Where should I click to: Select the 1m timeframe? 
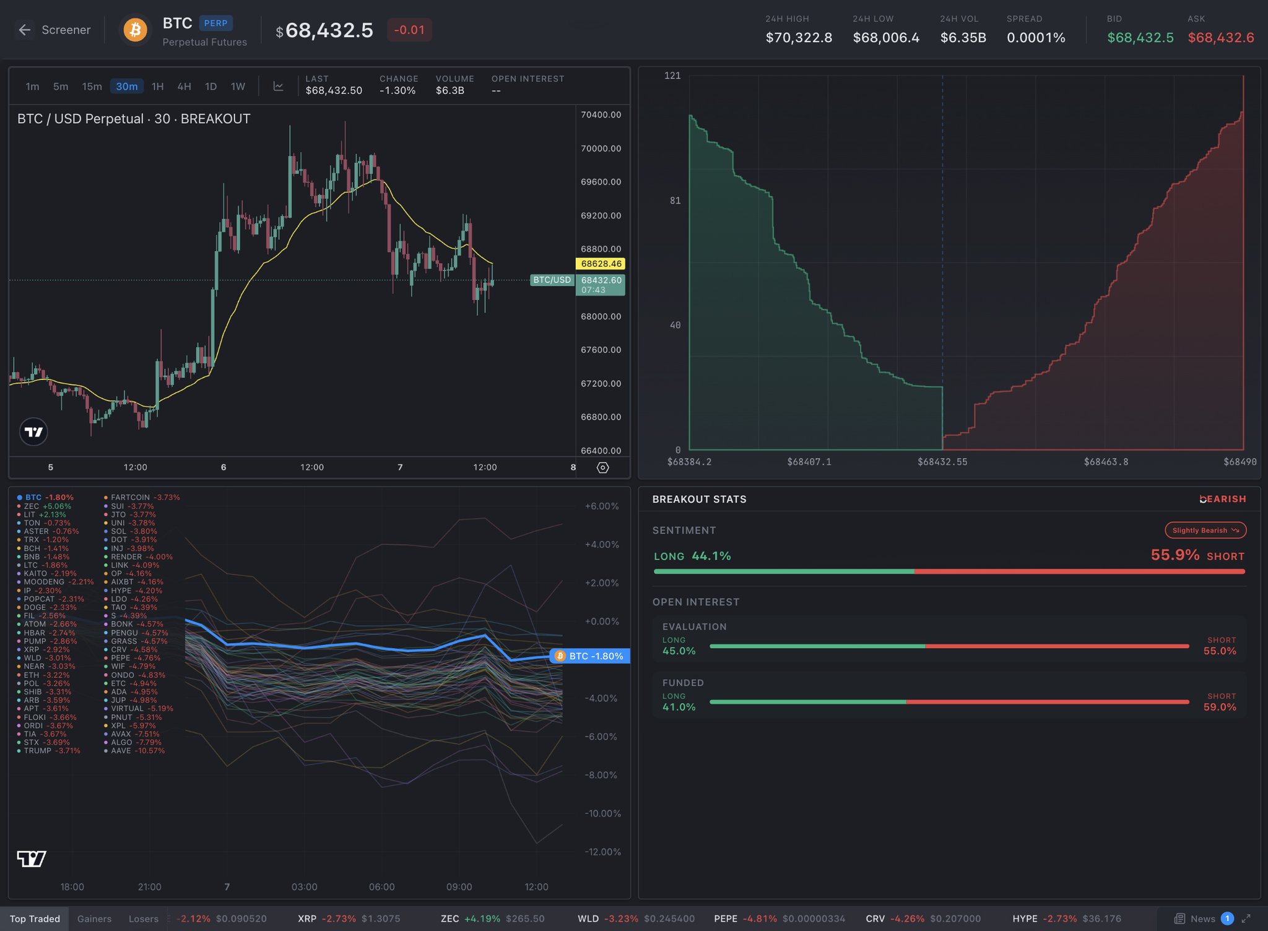coord(32,86)
